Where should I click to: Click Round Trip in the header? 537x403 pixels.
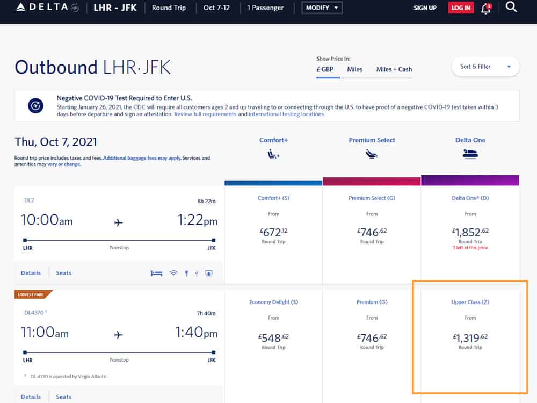(169, 8)
